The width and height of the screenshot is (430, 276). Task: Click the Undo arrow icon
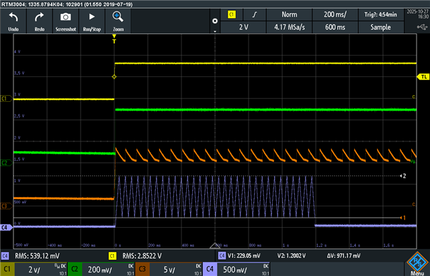coord(13,17)
